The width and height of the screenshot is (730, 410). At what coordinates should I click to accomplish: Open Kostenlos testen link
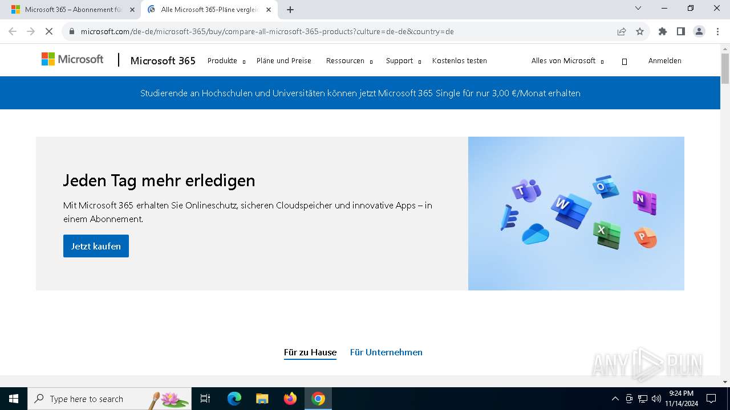click(460, 61)
